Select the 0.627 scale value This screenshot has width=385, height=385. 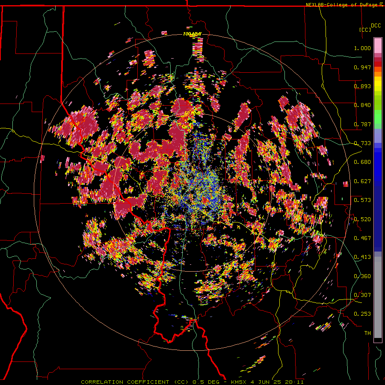click(x=362, y=181)
